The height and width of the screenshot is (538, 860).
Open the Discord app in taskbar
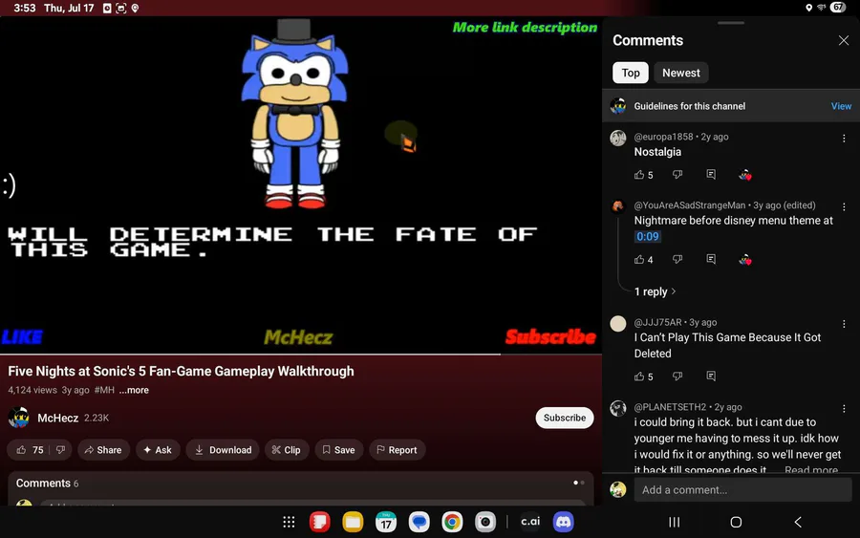[563, 522]
